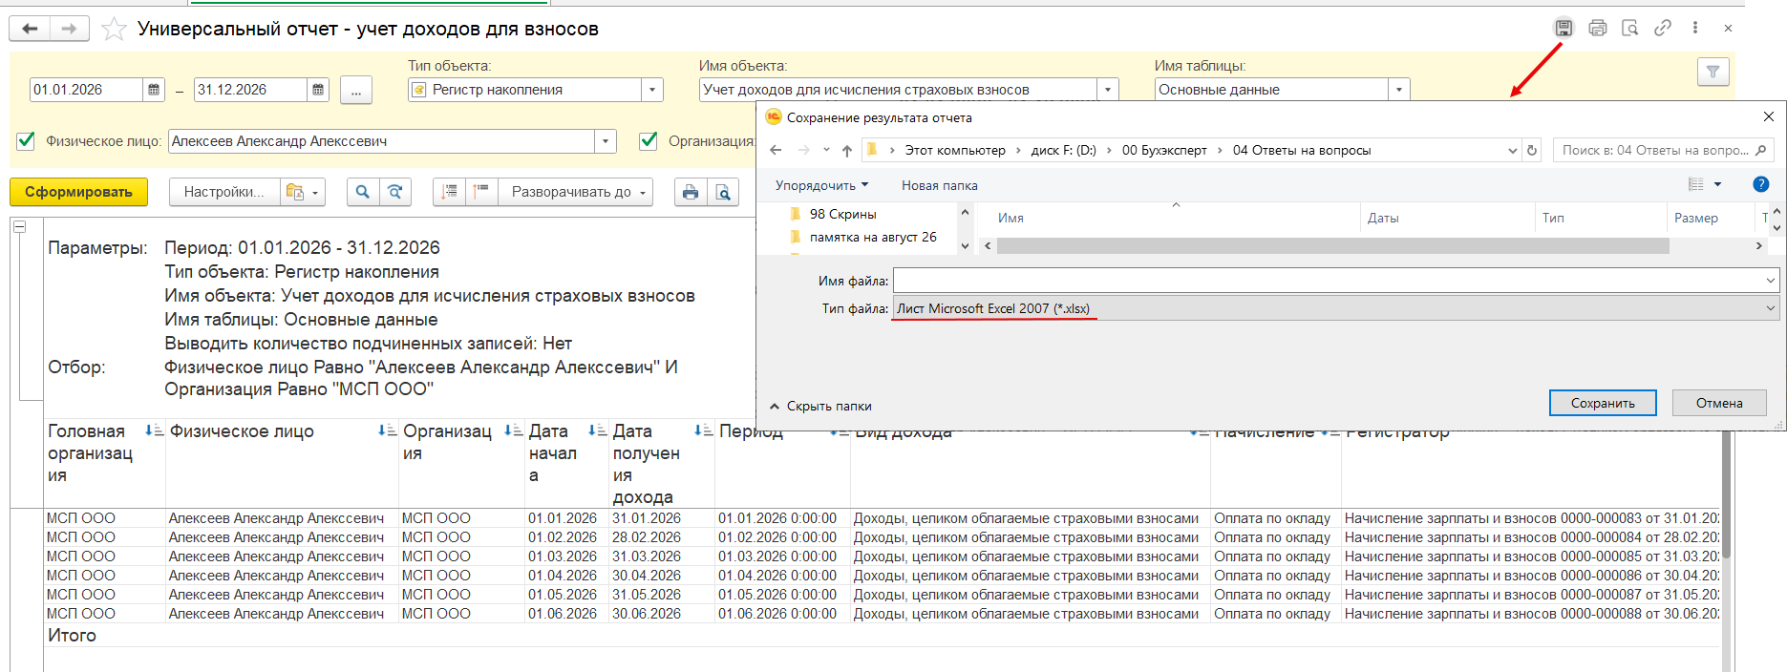Open print preview icon in the title bar
The height and width of the screenshot is (672, 1787).
point(1630,28)
